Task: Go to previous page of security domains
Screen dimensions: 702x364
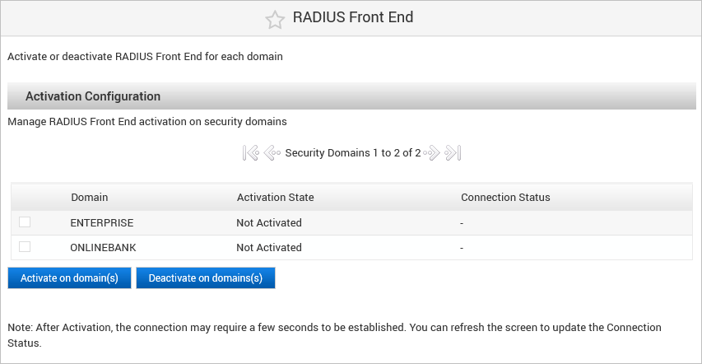Action: pos(272,153)
